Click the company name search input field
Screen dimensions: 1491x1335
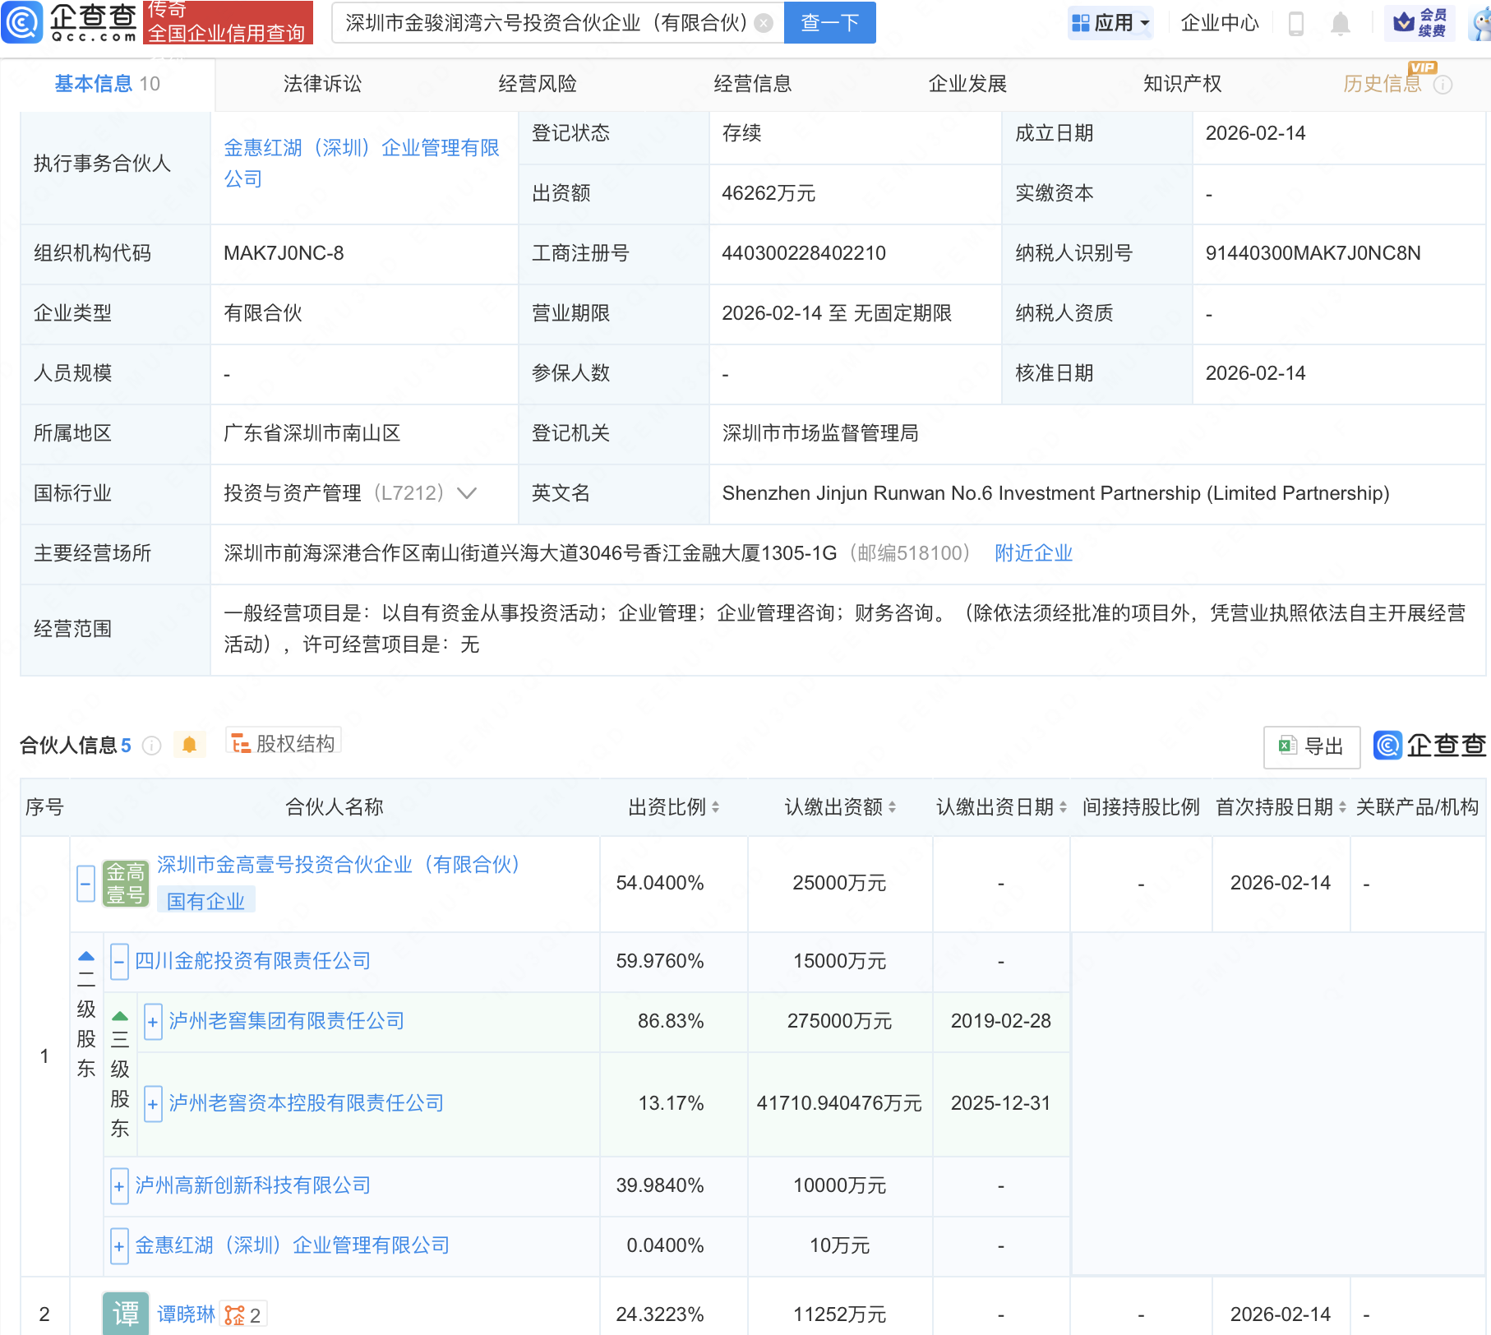(x=546, y=23)
